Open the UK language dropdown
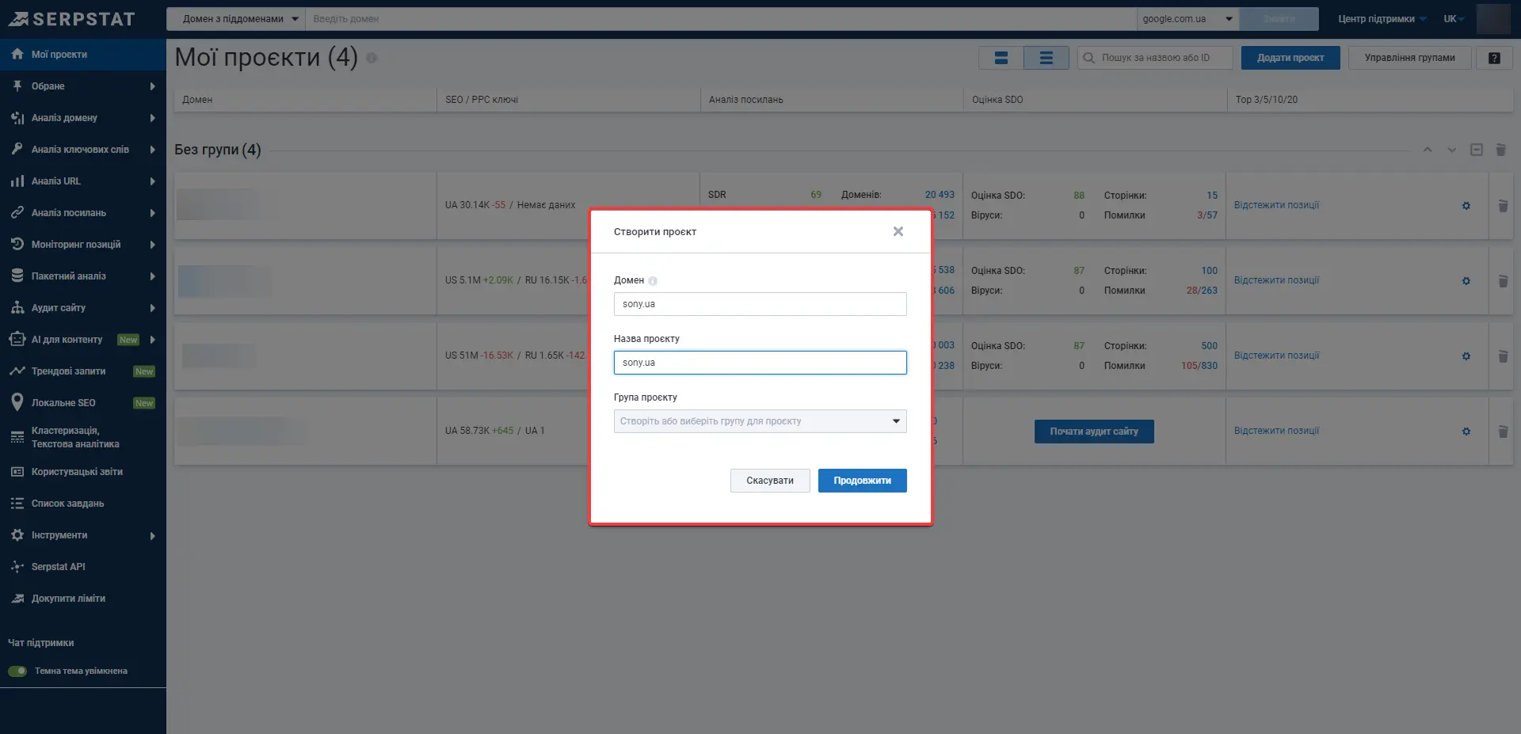 click(x=1454, y=19)
